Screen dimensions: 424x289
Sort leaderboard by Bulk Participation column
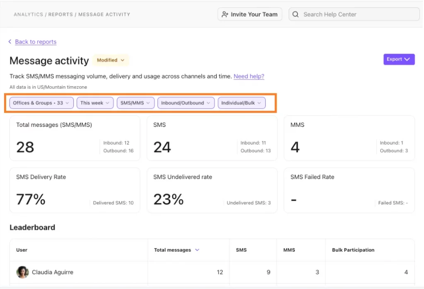[353, 250]
